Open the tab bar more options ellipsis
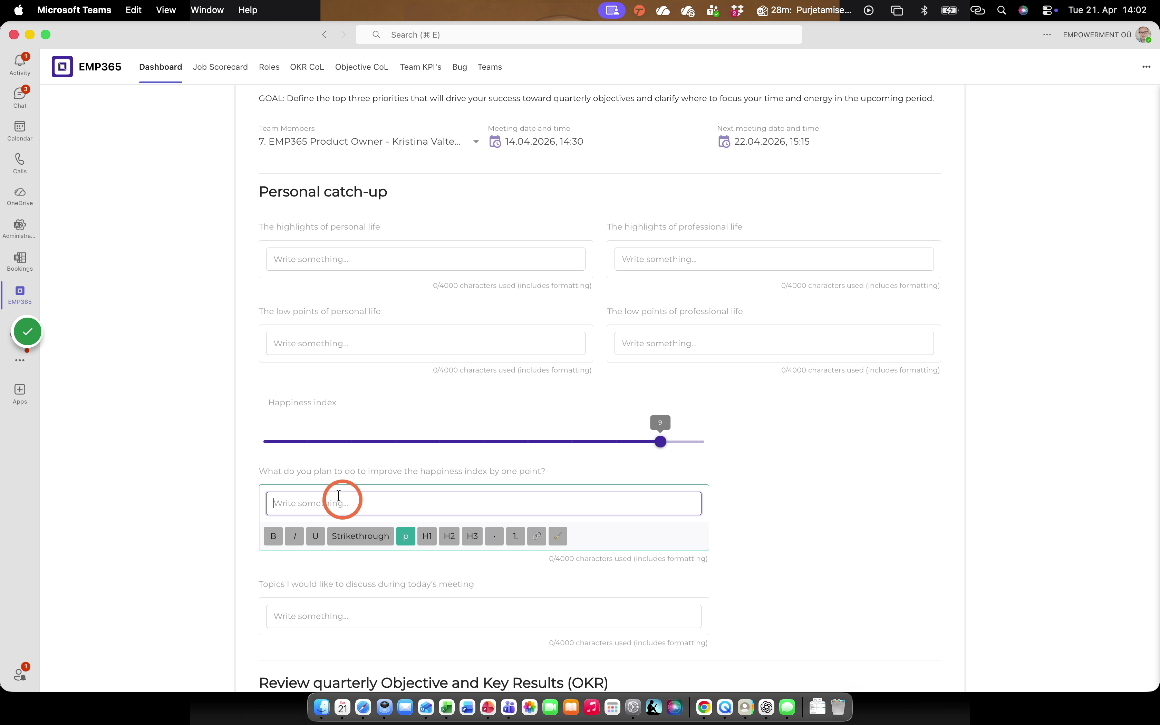This screenshot has height=725, width=1160. pos(1146,67)
